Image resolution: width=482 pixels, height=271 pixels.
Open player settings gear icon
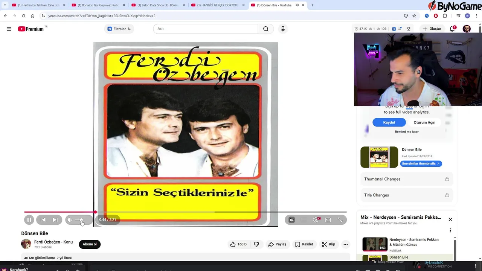coord(316,220)
